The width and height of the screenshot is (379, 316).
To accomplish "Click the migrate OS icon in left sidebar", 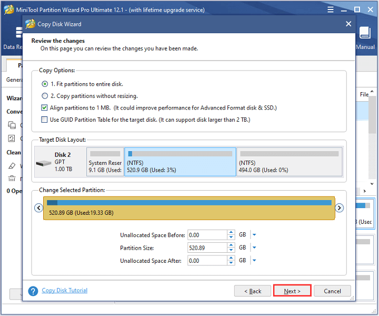I will [12, 139].
